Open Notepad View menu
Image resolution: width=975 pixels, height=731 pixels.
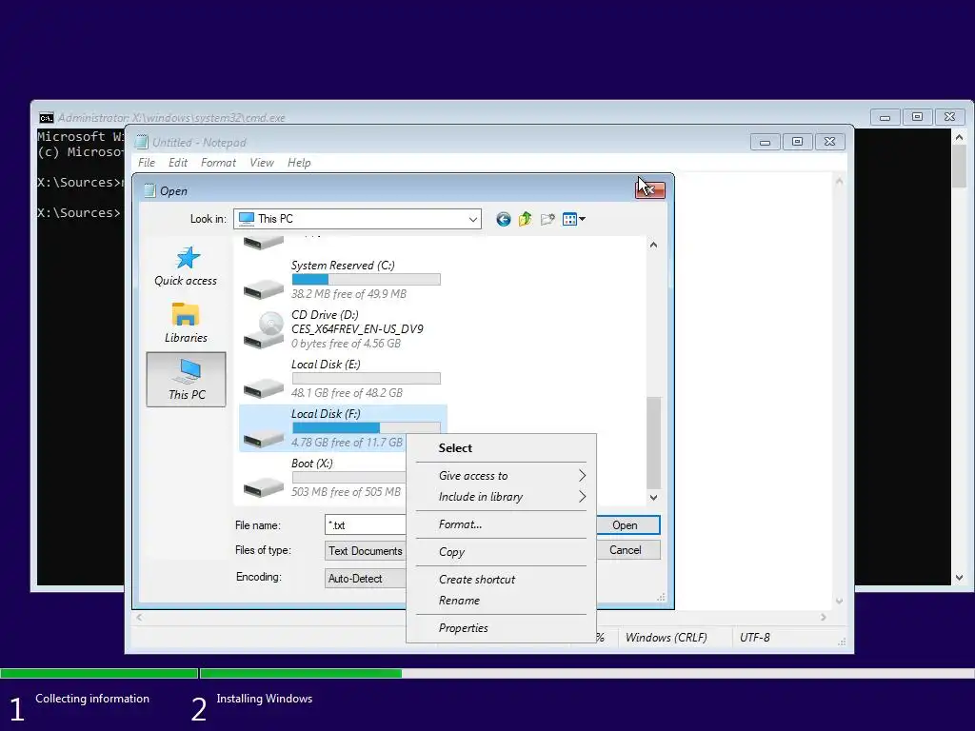(262, 163)
